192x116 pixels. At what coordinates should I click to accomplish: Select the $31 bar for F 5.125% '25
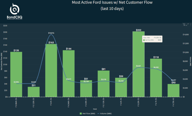[x=34, y=92]
